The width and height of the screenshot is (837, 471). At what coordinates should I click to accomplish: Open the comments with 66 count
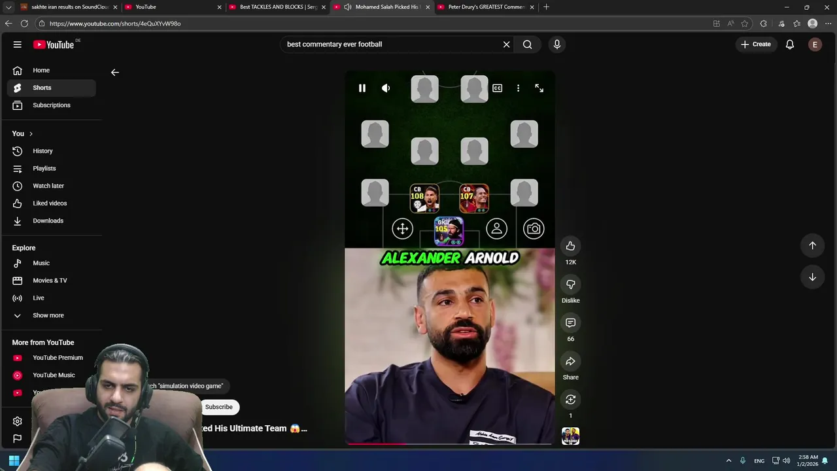click(x=571, y=323)
